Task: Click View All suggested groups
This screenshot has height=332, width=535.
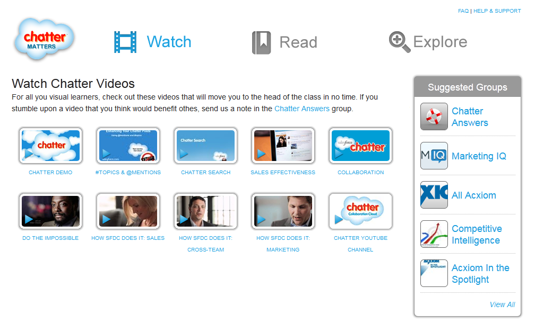Action: pyautogui.click(x=502, y=304)
